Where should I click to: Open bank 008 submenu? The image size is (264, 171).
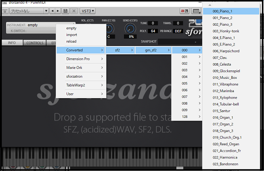[x=187, y=103]
